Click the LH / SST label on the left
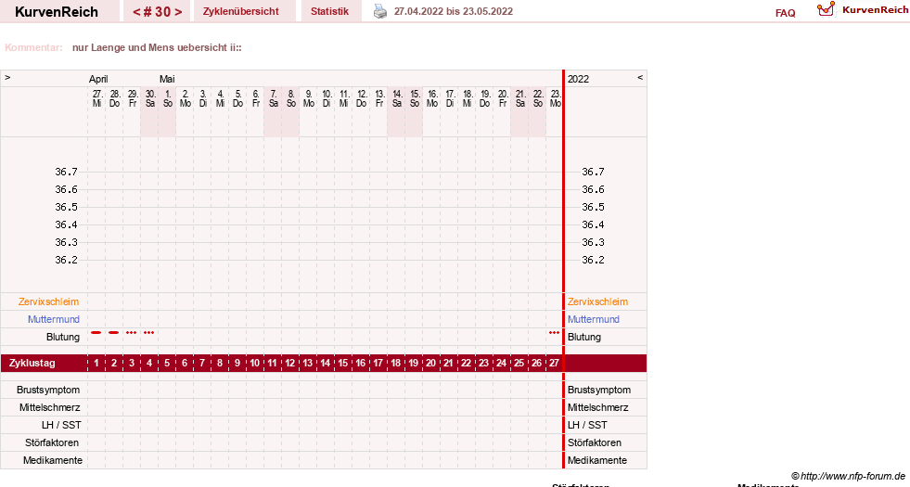 (61, 425)
